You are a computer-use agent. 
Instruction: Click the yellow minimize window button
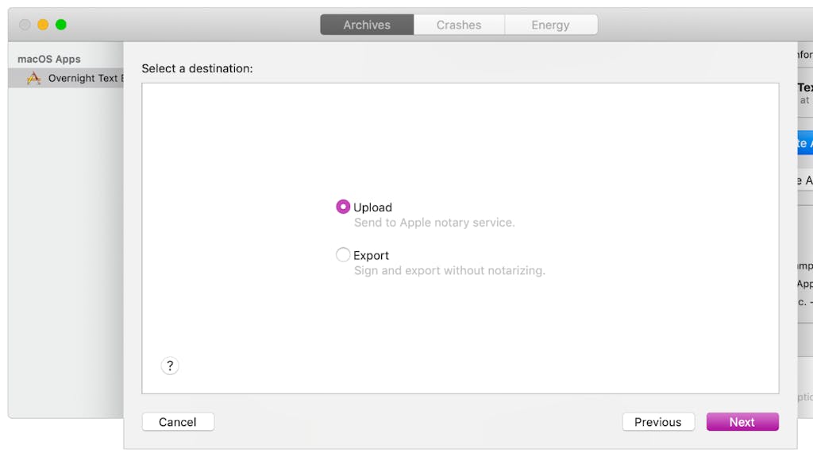coord(43,25)
